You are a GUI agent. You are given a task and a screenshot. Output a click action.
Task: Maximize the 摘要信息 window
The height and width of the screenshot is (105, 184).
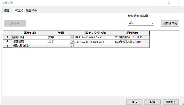169,3
